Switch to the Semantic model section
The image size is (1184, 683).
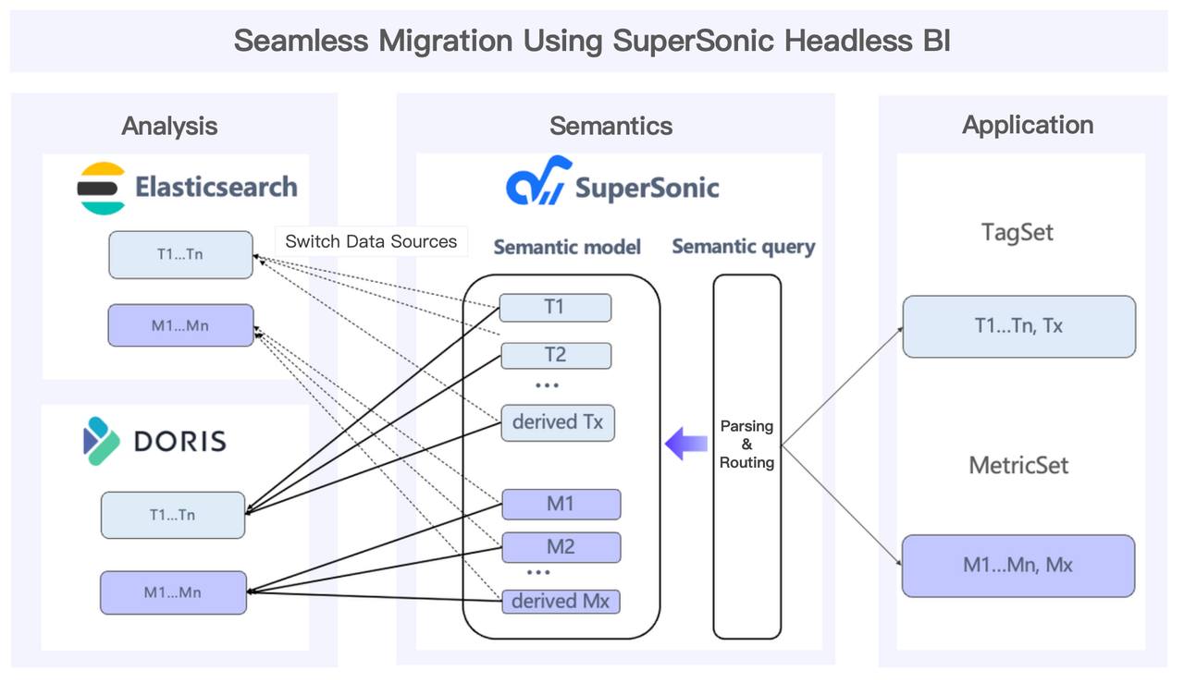tap(567, 247)
